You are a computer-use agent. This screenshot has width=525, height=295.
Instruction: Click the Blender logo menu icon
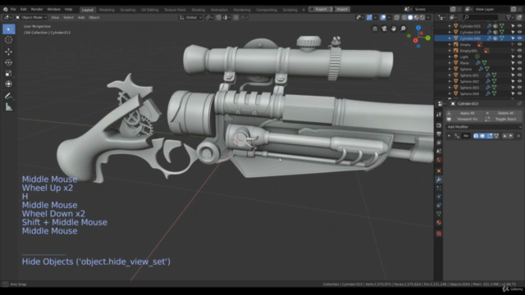[6, 9]
